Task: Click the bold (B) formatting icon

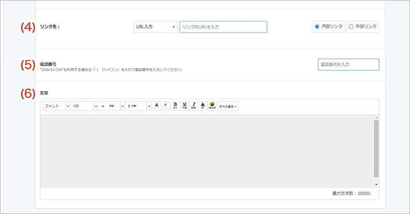Action: tap(175, 106)
